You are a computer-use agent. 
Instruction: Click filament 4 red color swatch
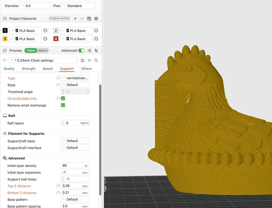(x=56, y=39)
